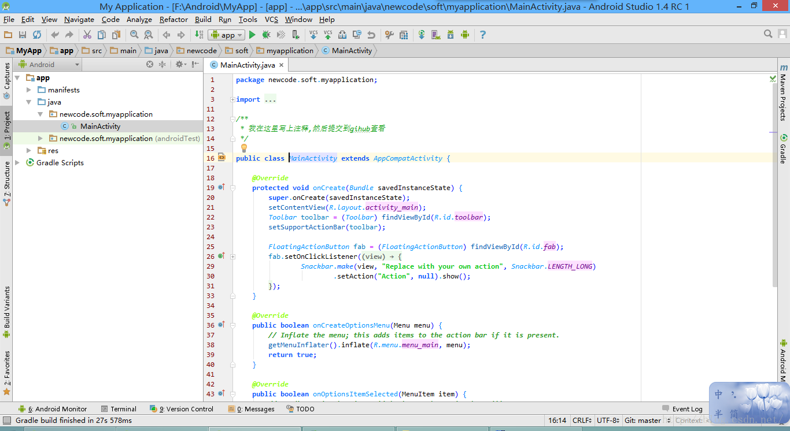Click Collapse All icon in Project panel

(x=163, y=64)
